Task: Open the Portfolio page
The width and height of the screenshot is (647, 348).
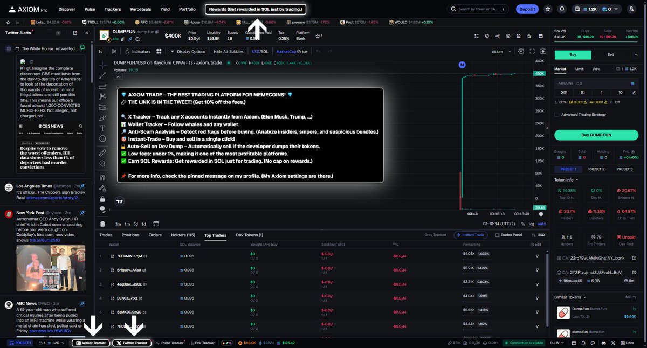Action: click(x=187, y=9)
